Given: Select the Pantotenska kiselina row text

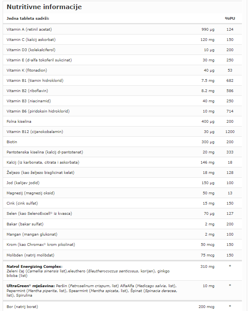Looking at the screenshot, I should [x=45, y=152].
